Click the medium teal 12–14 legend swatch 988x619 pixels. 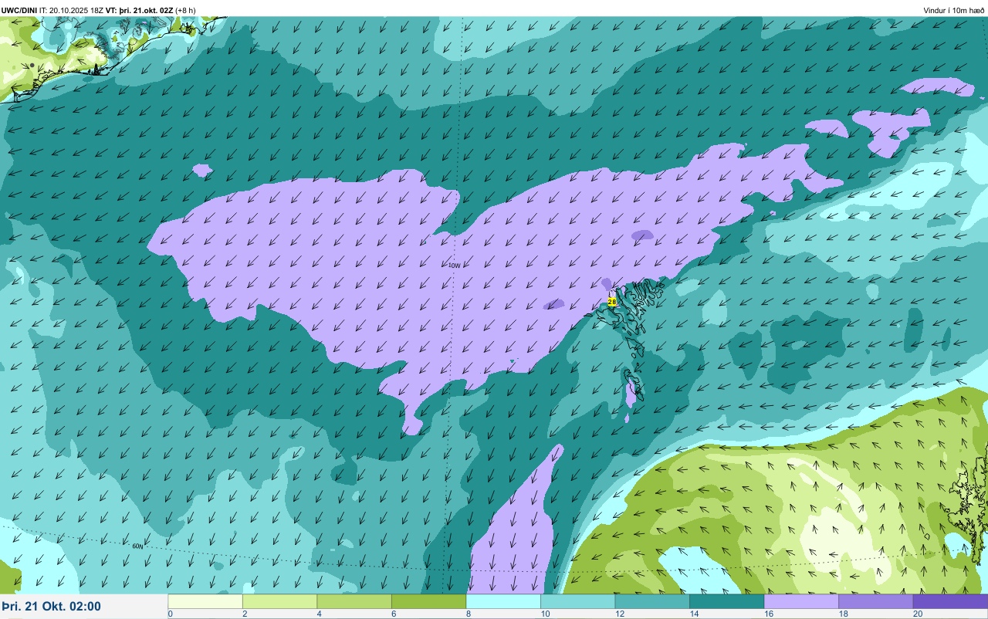pos(652,601)
